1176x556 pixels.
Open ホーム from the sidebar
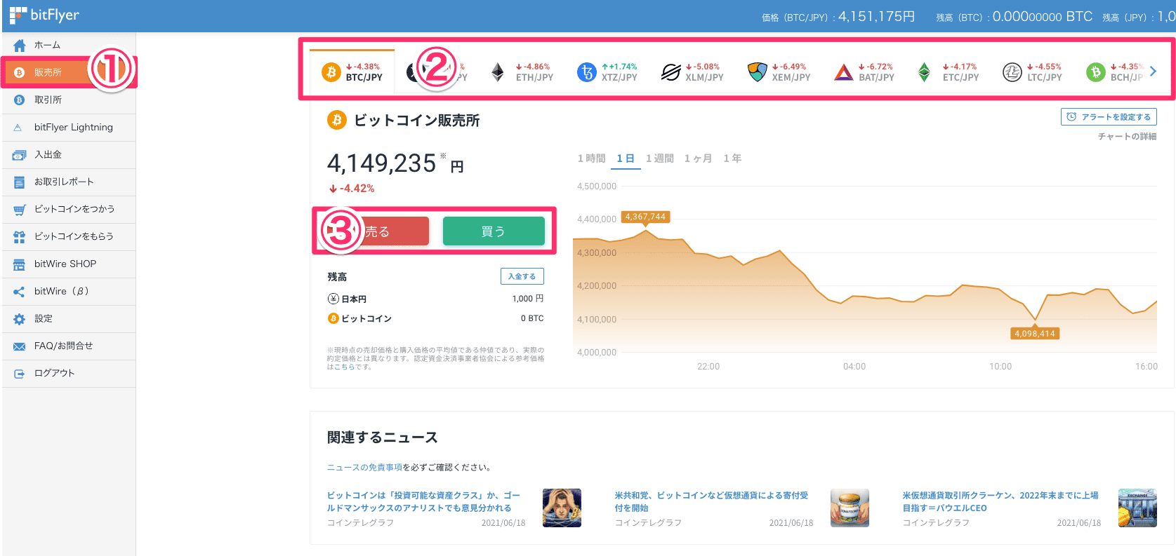[69, 45]
